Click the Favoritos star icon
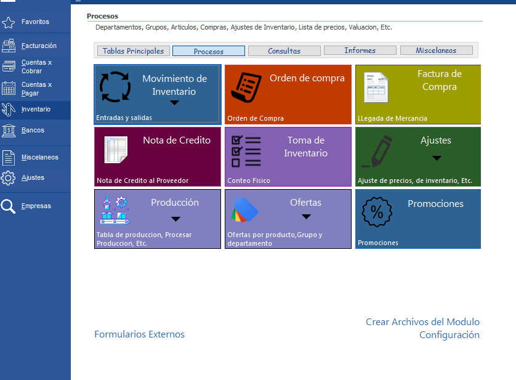 8,23
